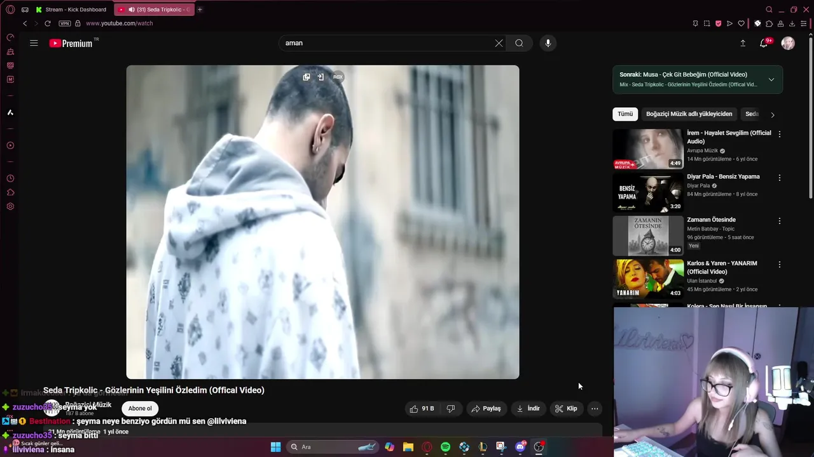Select the Tümü filter chip
814x457 pixels.
click(625, 114)
